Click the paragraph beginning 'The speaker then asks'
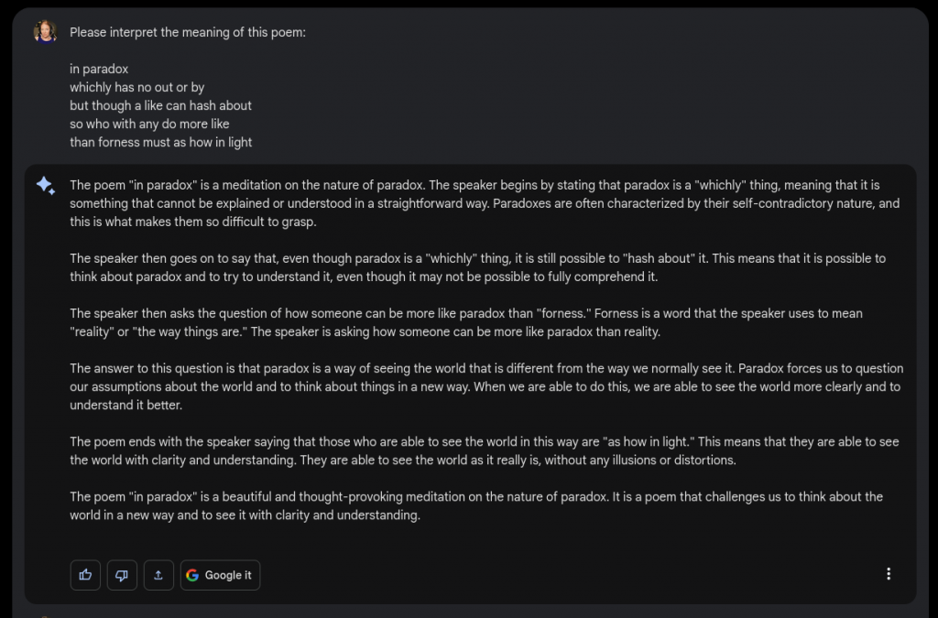Screen dimensions: 938x618 [466, 322]
